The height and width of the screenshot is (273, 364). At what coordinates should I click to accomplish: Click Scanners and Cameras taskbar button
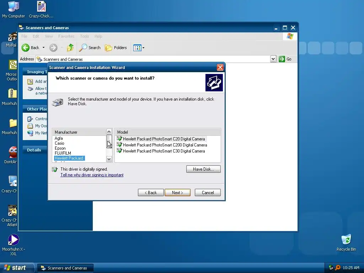tap(65, 268)
